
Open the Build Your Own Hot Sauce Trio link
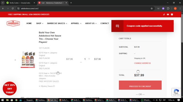click(x=50, y=37)
